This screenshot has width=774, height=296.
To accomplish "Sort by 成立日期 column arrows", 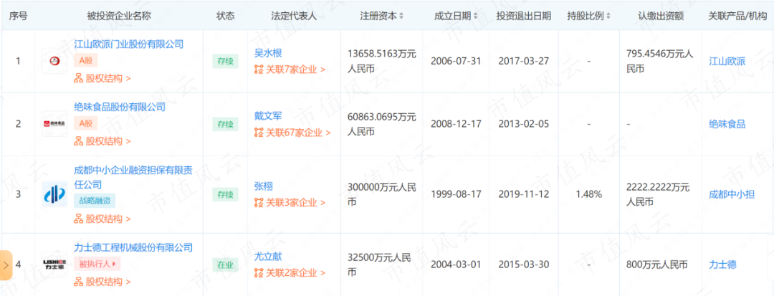I will tap(475, 16).
